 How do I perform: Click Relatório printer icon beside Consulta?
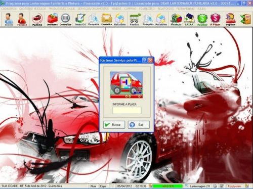tap(120, 20)
